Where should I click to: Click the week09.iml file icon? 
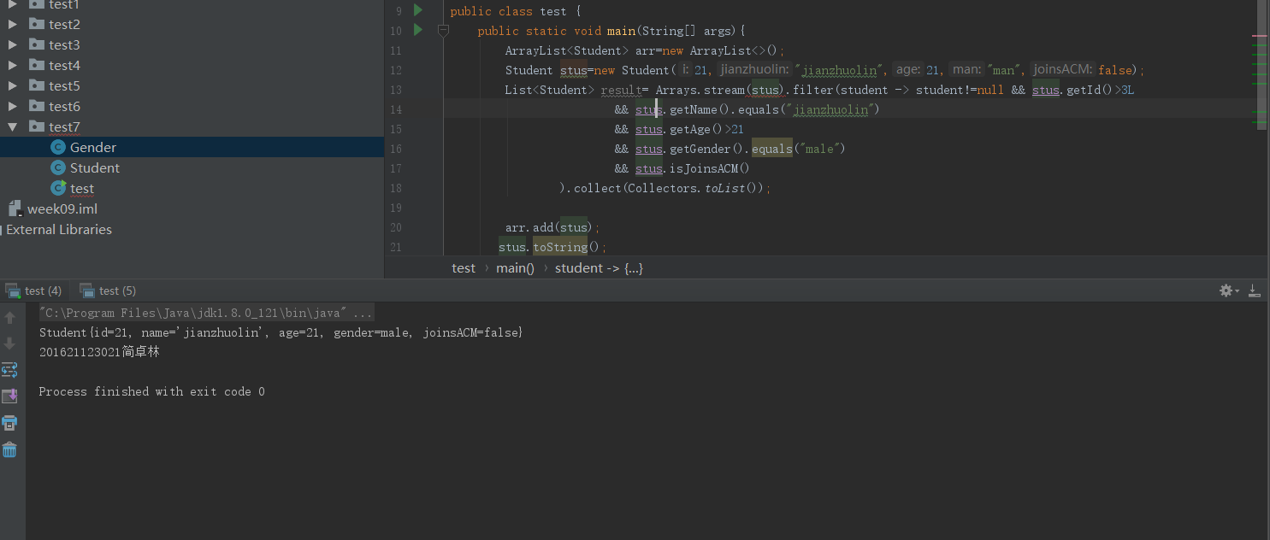15,208
